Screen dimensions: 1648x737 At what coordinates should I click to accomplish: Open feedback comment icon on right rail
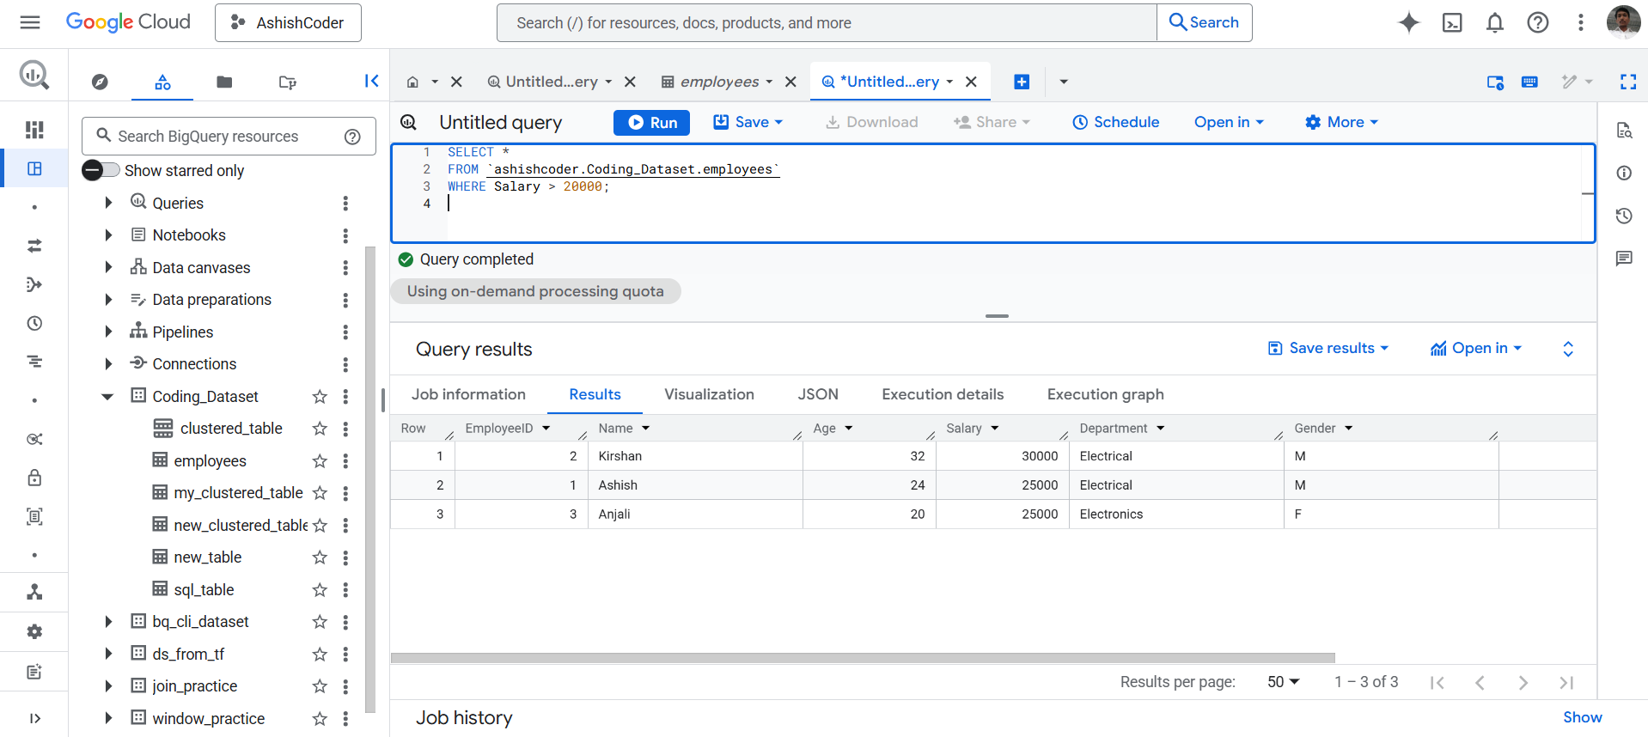tap(1624, 259)
